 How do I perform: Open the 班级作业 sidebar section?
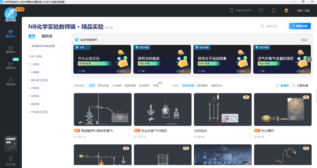[11, 66]
